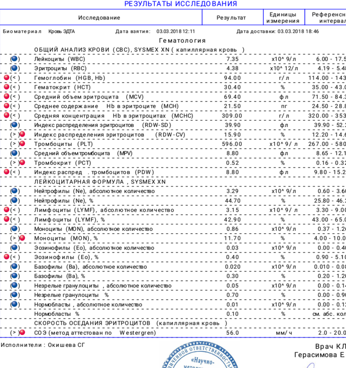Click the blue marker beside Нормобласты, абсолютное количество
Viewport: 346px width, 368px height.
[14, 304]
